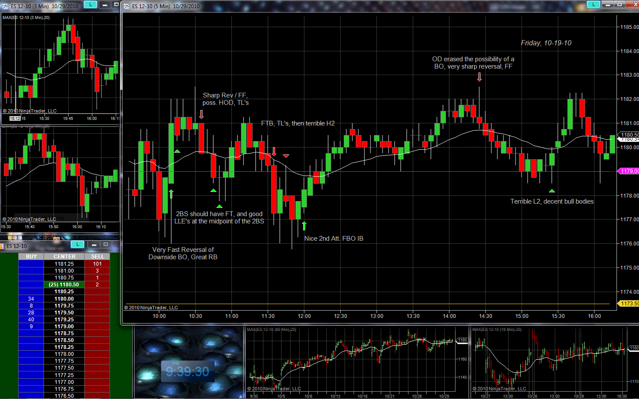Click the 3 Min chart window title icon

tap(5, 6)
